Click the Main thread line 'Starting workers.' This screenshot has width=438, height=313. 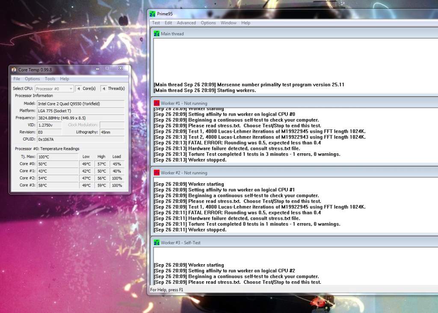click(205, 90)
